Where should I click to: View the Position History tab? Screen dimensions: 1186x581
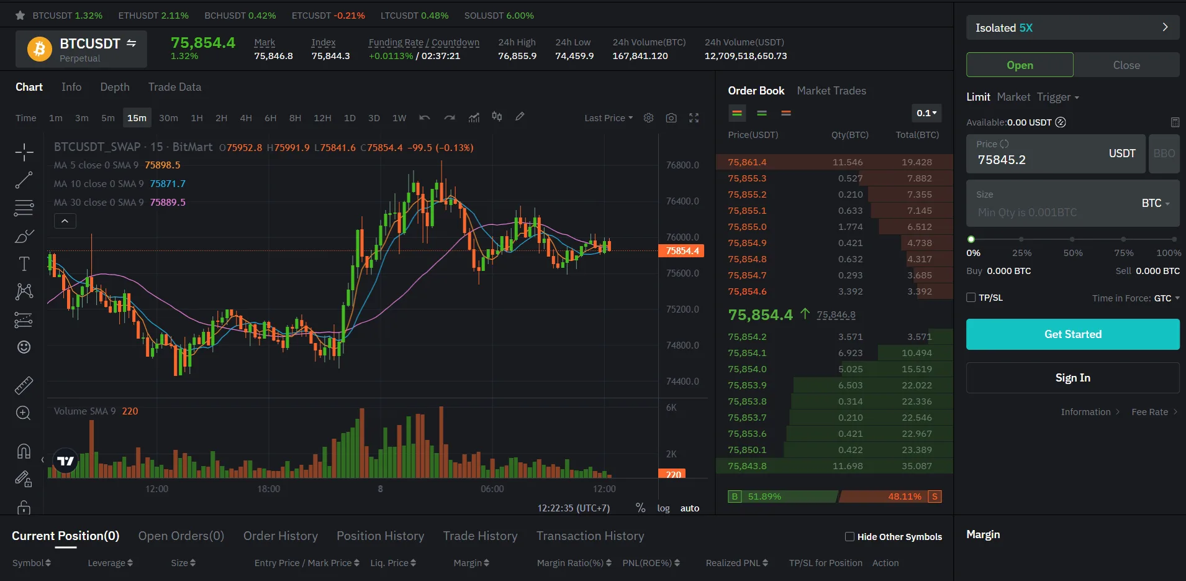coord(380,536)
